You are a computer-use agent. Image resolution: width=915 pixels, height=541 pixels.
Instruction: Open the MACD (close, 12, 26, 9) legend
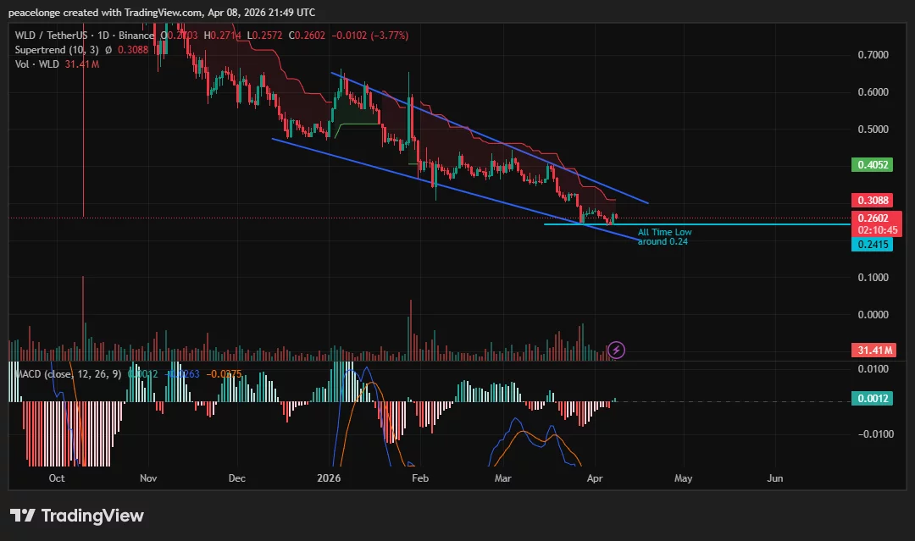68,373
